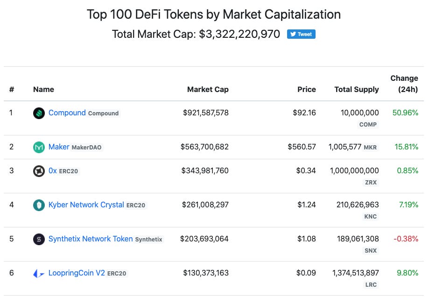Image resolution: width=429 pixels, height=297 pixels.
Task: Click the Kyber Network Crystal logo icon
Action: 39,205
